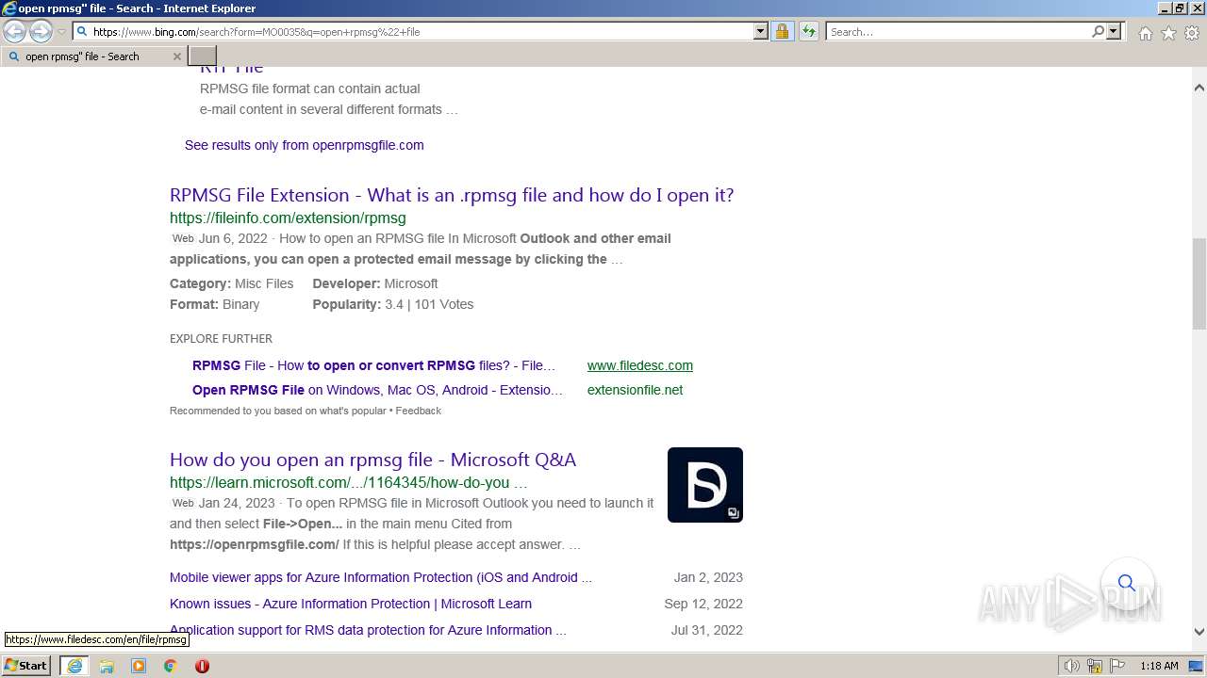Viewport: 1207px width, 678px height.
Task: Launch Google Chrome from taskbar
Action: (170, 666)
